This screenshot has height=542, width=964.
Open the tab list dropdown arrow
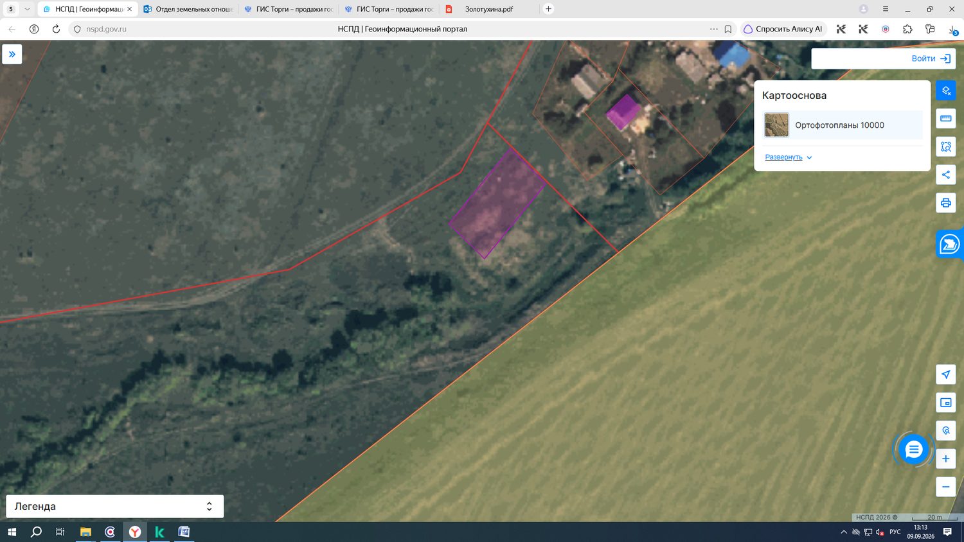[27, 9]
